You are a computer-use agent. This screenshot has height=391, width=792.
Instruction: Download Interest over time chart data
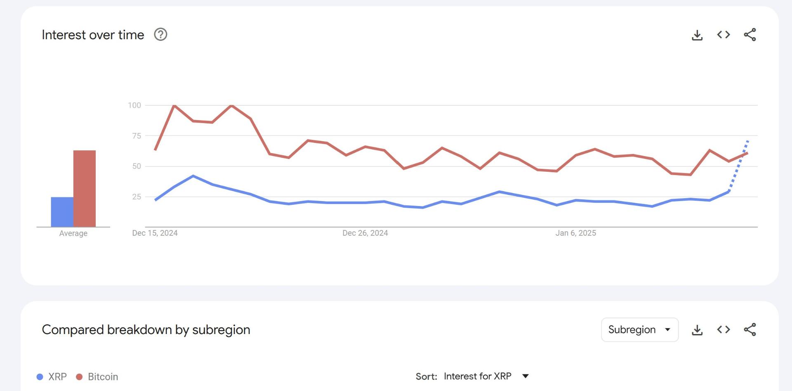[x=697, y=35]
